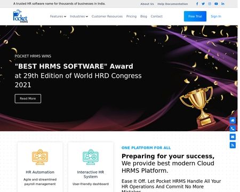240x192 pixels.
Task: Open the Facebook social icon
Action: point(197,4)
